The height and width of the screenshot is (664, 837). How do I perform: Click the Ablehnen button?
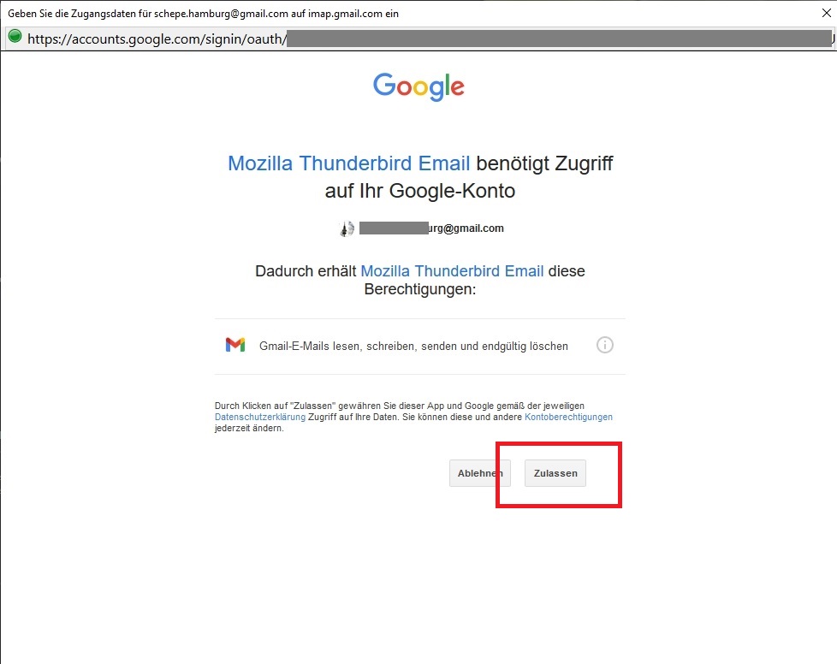(480, 473)
